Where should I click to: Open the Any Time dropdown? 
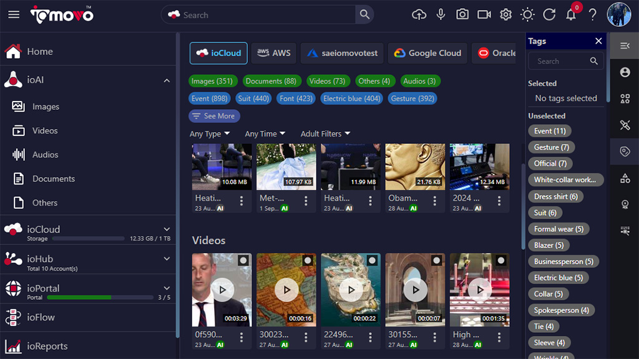[x=265, y=134]
